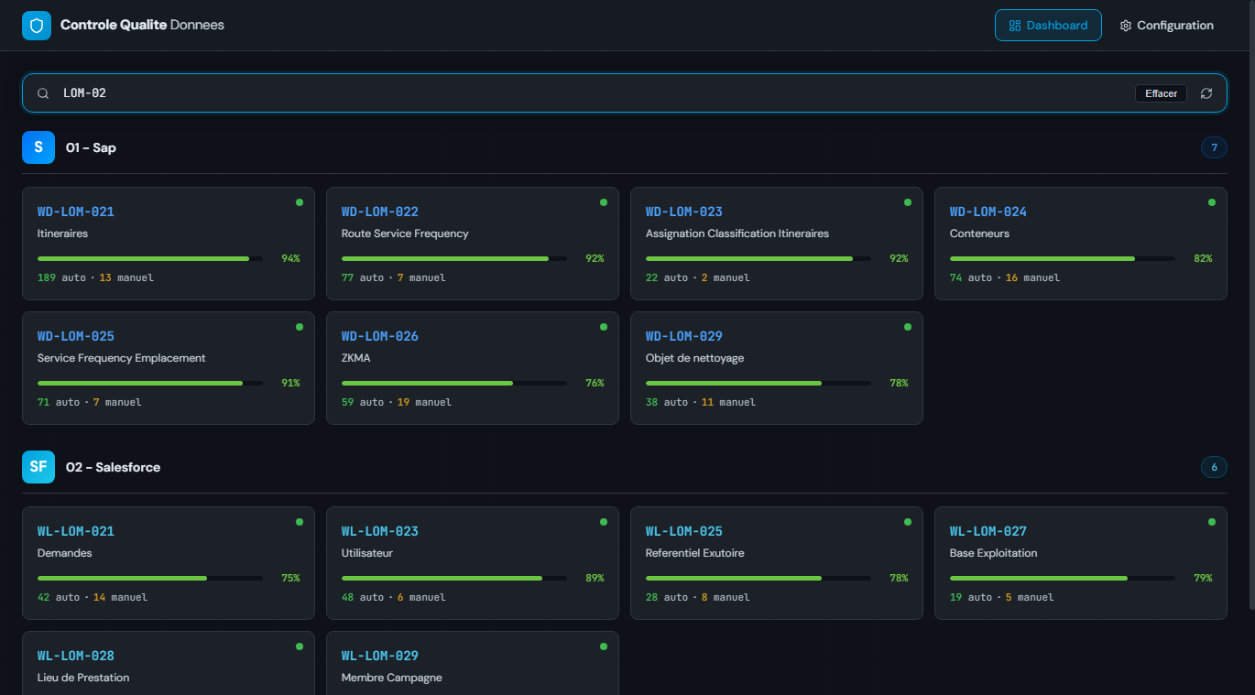Open the WD-LOM-021 Itineraires card

pyautogui.click(x=169, y=244)
